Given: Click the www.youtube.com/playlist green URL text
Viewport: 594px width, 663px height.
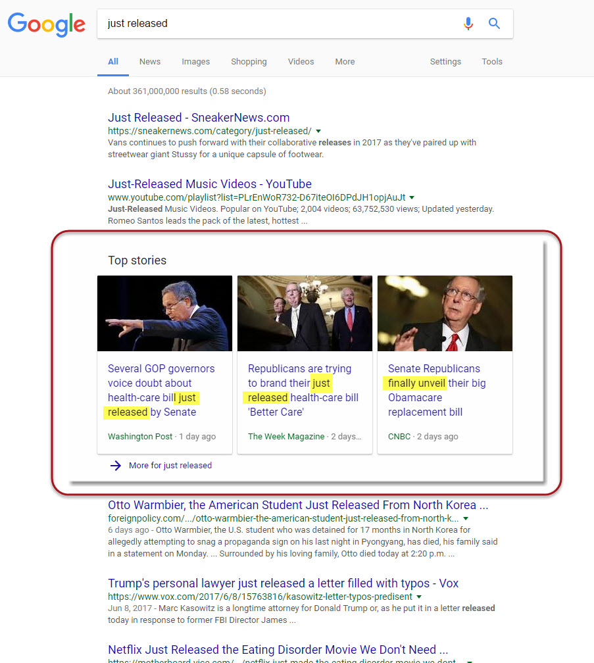Looking at the screenshot, I should 257,197.
